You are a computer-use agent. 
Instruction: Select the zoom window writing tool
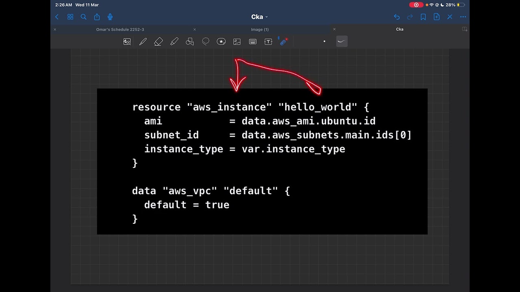point(127,41)
